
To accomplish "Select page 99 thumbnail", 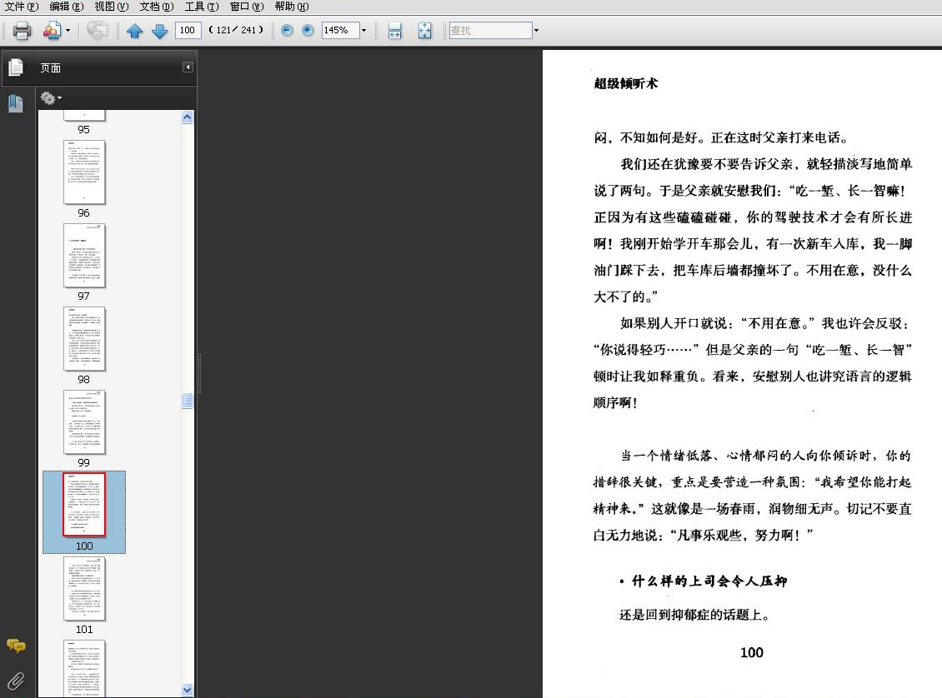I will (84, 422).
